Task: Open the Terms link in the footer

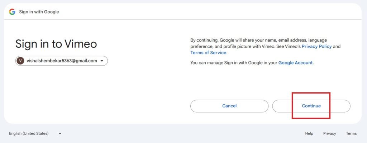Action: click(351, 133)
